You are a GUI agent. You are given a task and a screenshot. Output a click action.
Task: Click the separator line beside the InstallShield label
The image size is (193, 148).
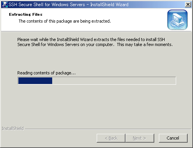(108, 129)
